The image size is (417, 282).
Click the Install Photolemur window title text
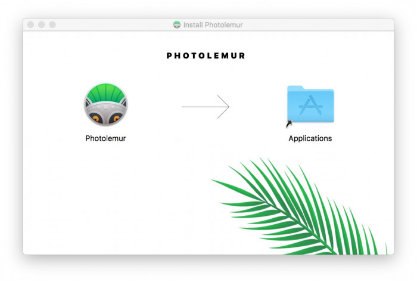[213, 24]
